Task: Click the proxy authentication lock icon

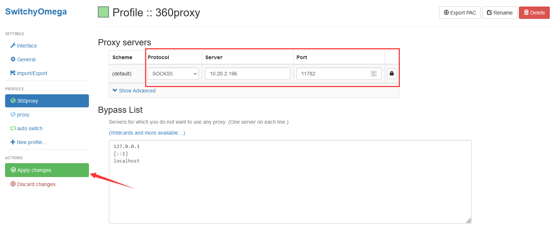Action: [x=392, y=74]
